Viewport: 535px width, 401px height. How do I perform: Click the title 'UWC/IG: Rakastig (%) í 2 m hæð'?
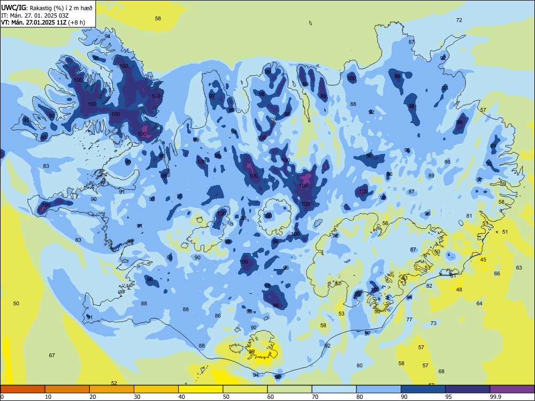[47, 7]
